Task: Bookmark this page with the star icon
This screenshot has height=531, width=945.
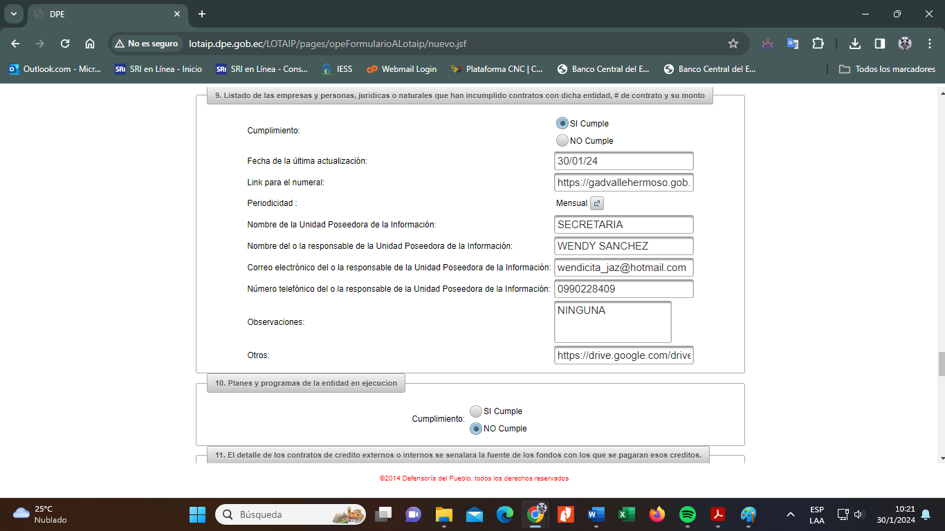Action: (733, 44)
